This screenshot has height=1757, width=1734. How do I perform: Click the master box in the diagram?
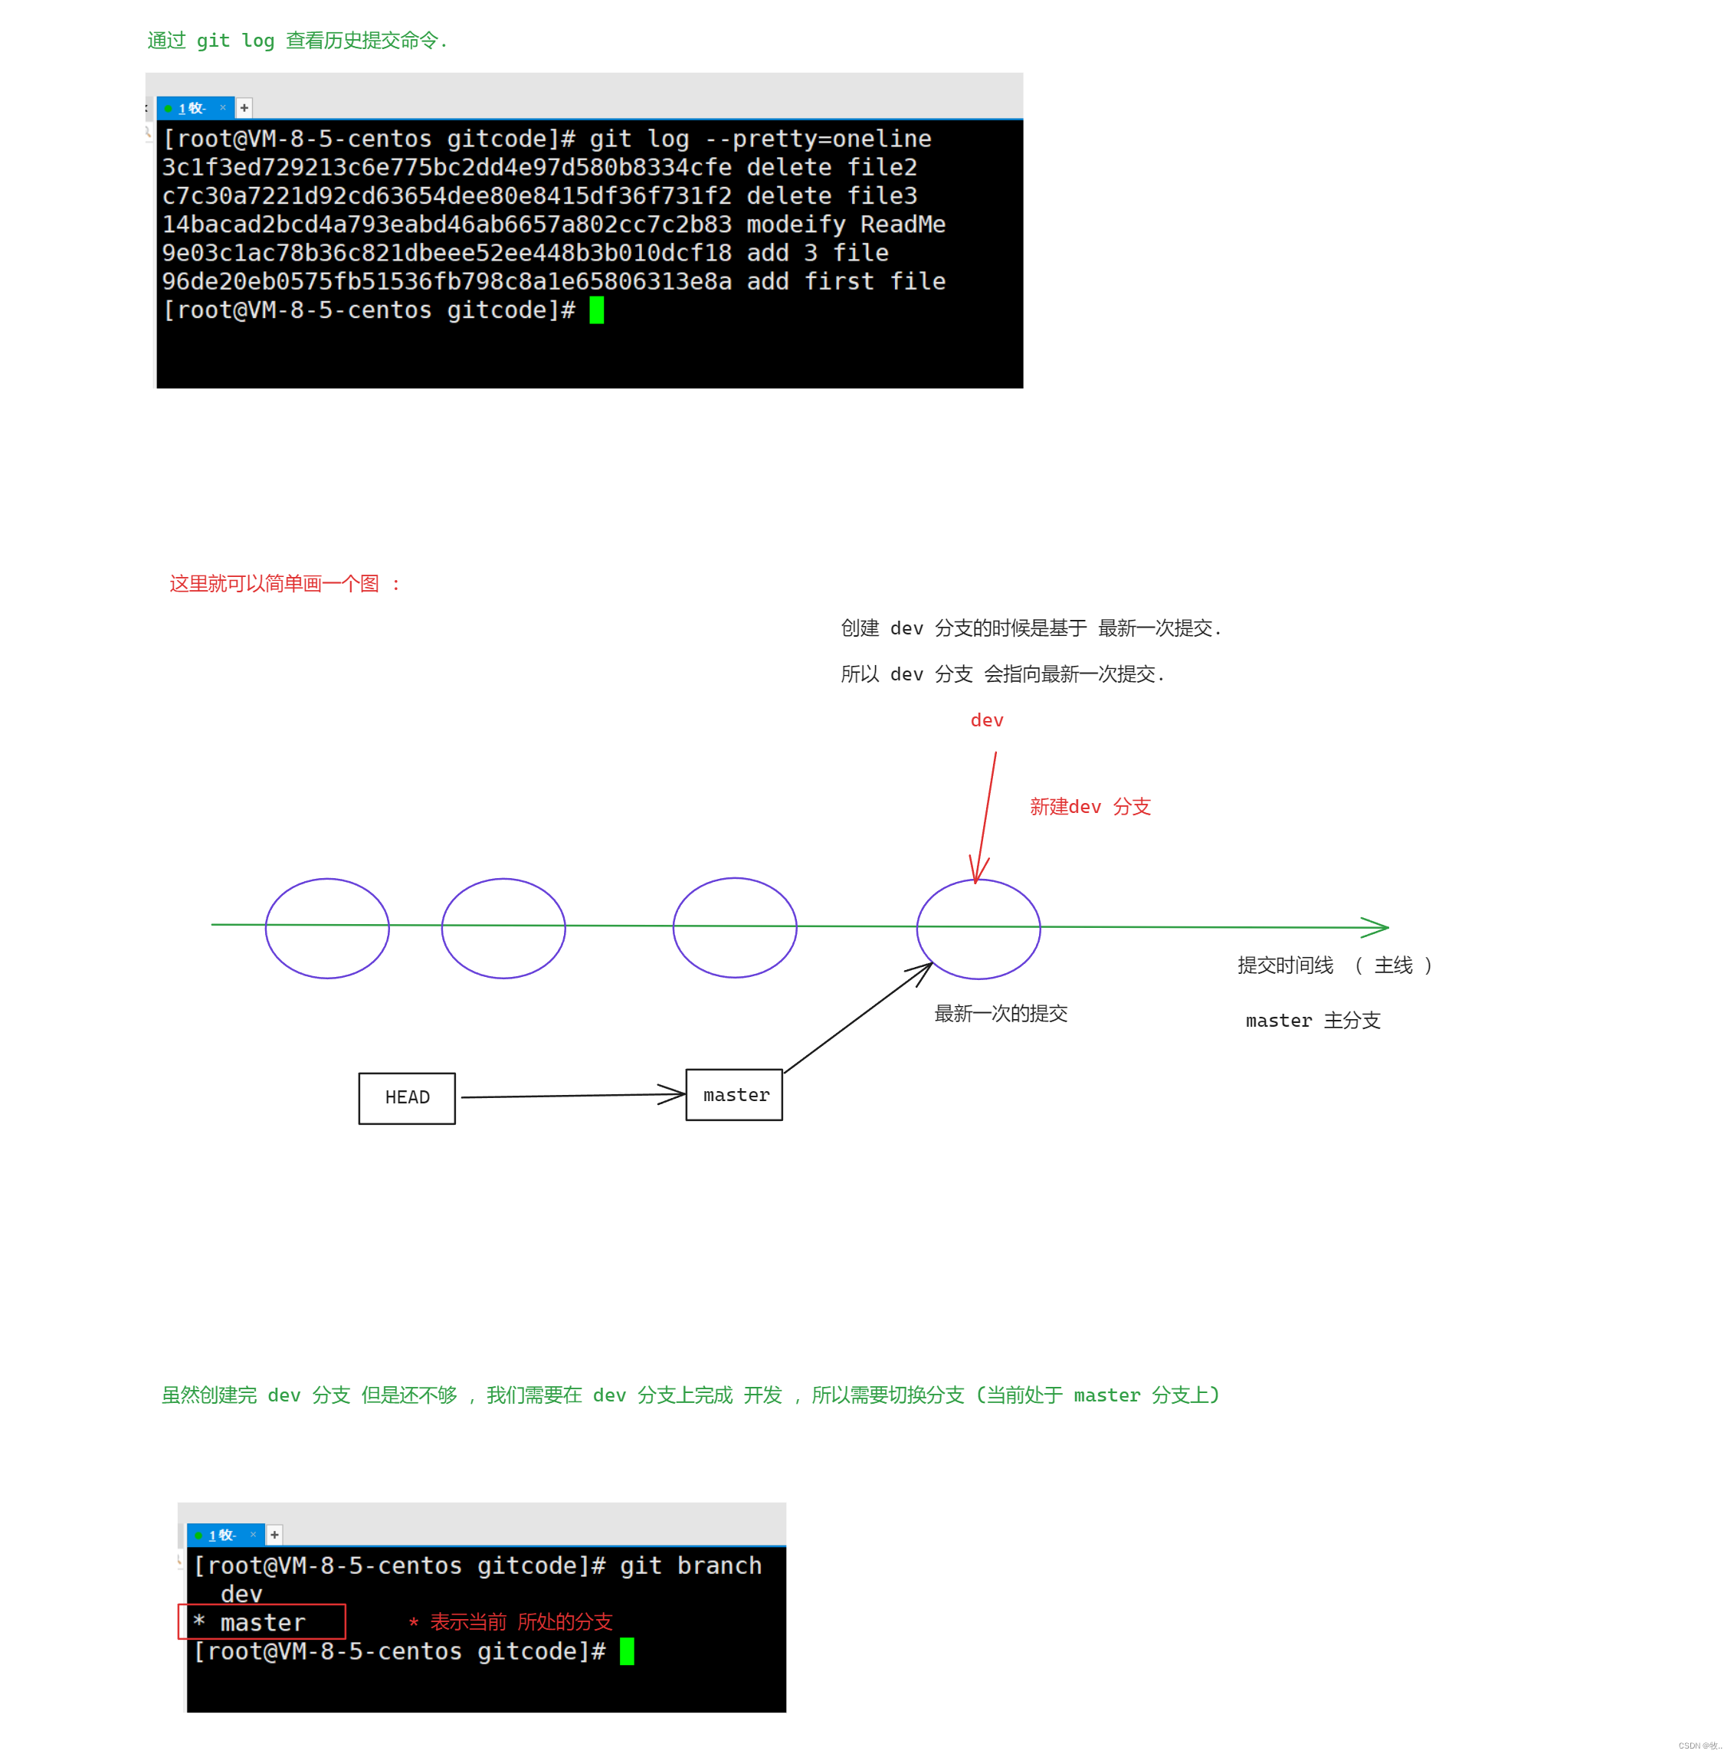pos(735,1095)
